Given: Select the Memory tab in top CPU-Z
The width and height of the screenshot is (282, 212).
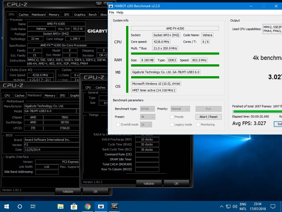Looking at the screenshot, I should [54, 15].
